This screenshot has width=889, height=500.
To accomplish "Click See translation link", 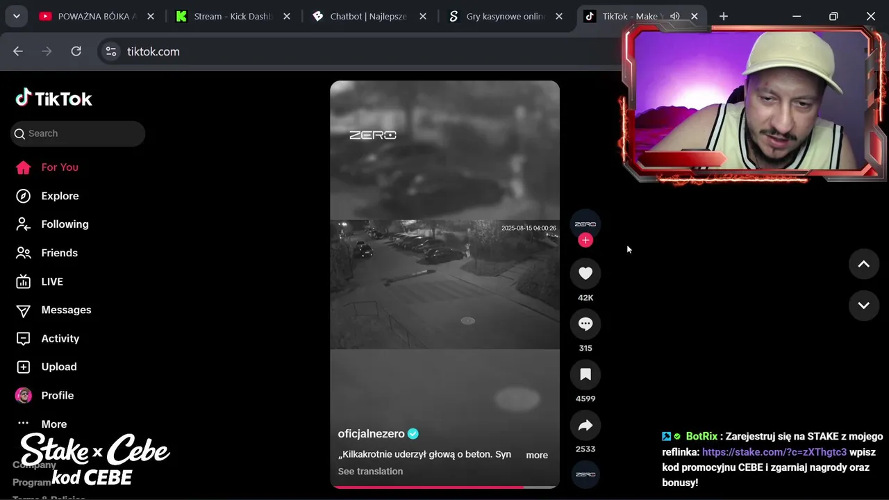I will pyautogui.click(x=370, y=472).
